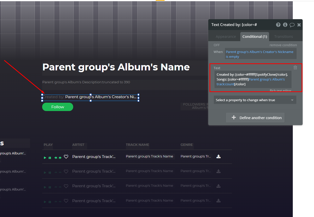Click the heart icon in first track row
This screenshot has width=314, height=217.
click(66, 157)
